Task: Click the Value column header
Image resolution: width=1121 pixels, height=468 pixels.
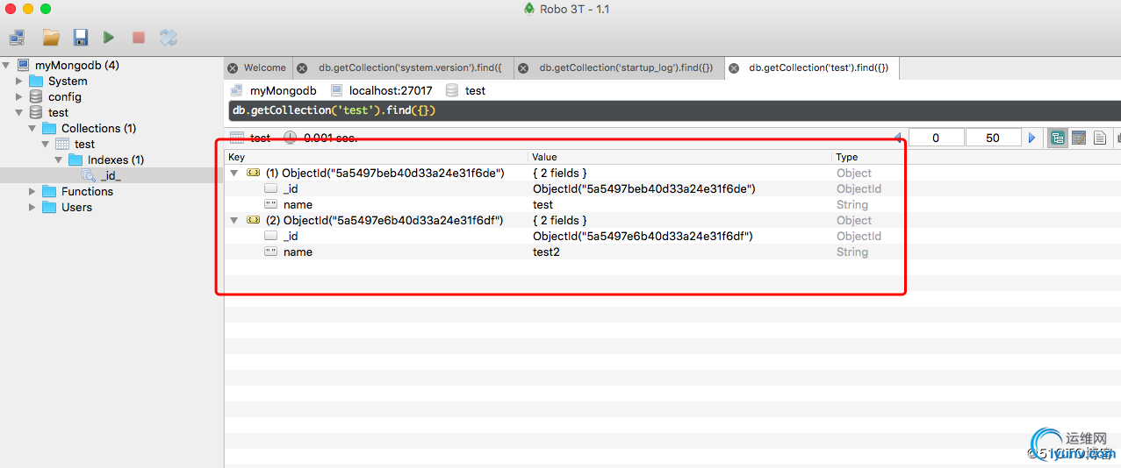Action: (x=680, y=157)
